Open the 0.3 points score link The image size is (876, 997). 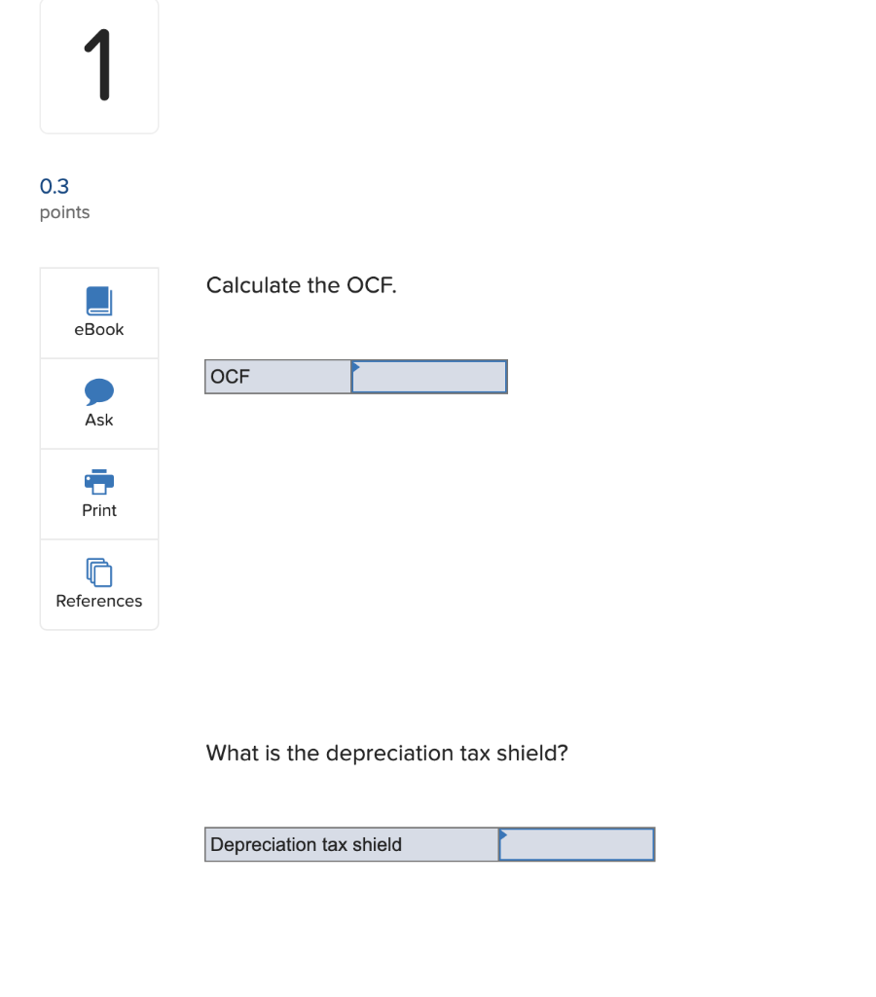[x=54, y=186]
